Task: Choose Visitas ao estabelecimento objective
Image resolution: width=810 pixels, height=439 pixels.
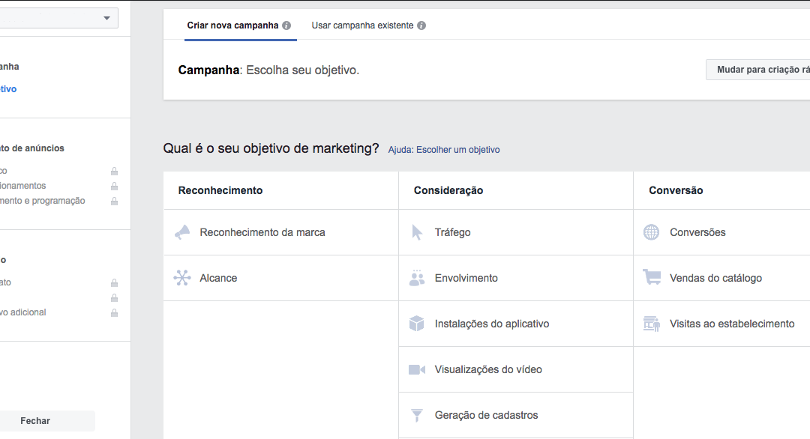Action: click(721, 324)
